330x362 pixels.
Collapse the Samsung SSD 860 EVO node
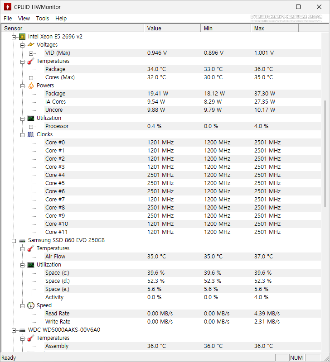[14, 241]
